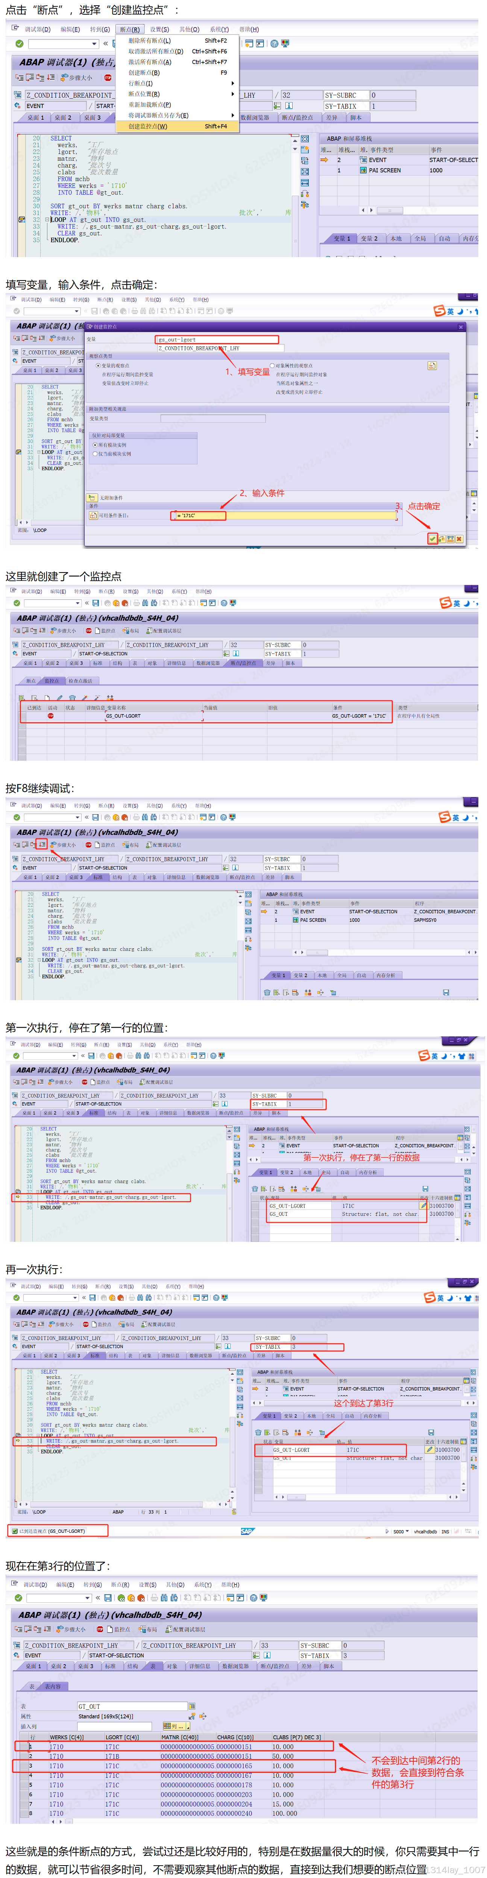Open the 检查点激活 sub-tab
Viewport: 487px width, 1878px height.
(x=80, y=681)
